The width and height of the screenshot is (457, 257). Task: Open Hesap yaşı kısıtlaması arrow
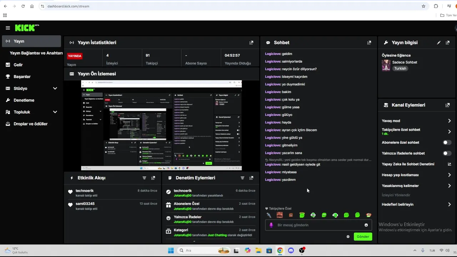tap(450, 175)
